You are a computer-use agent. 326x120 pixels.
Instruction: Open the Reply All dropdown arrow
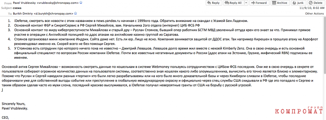click(x=246, y=3)
